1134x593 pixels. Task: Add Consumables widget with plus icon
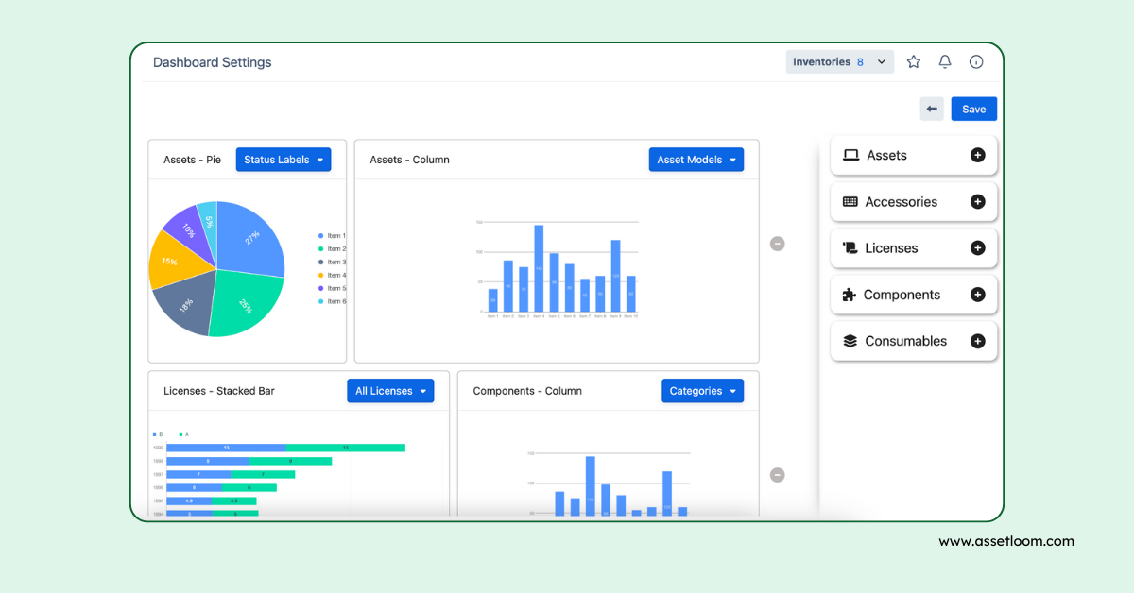coord(977,341)
